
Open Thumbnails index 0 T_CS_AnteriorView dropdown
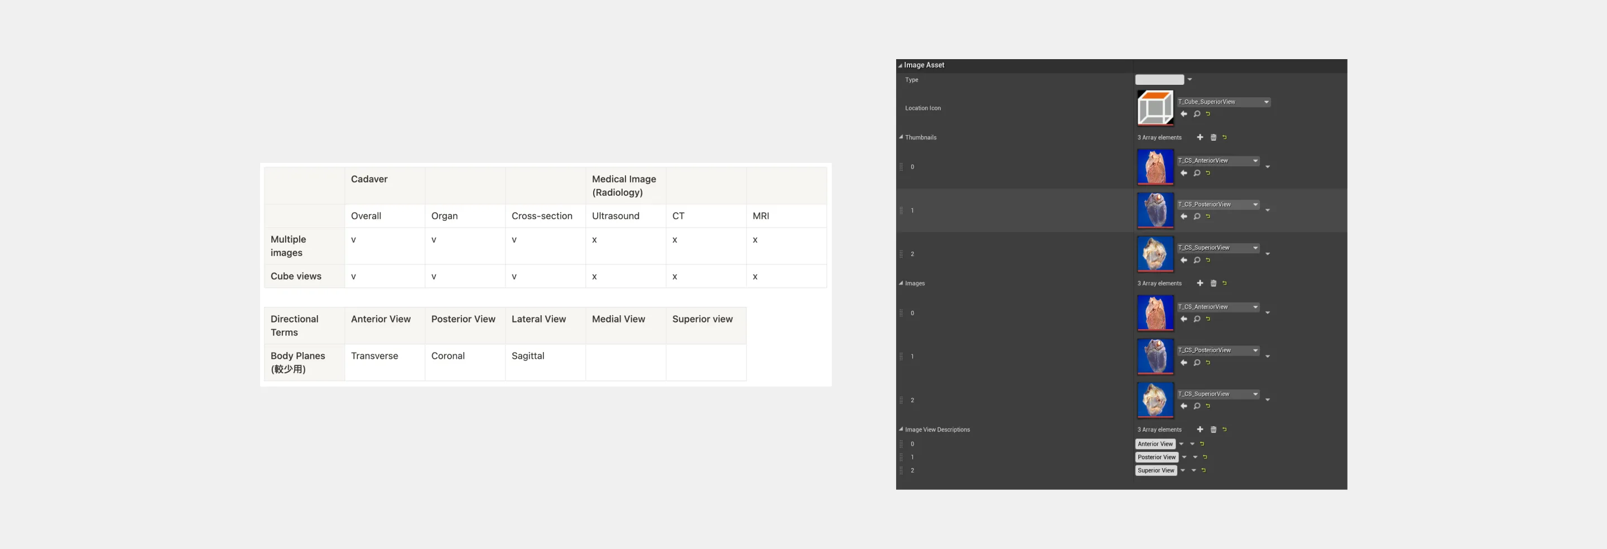point(1255,161)
